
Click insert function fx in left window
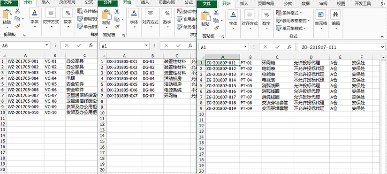click(x=91, y=45)
